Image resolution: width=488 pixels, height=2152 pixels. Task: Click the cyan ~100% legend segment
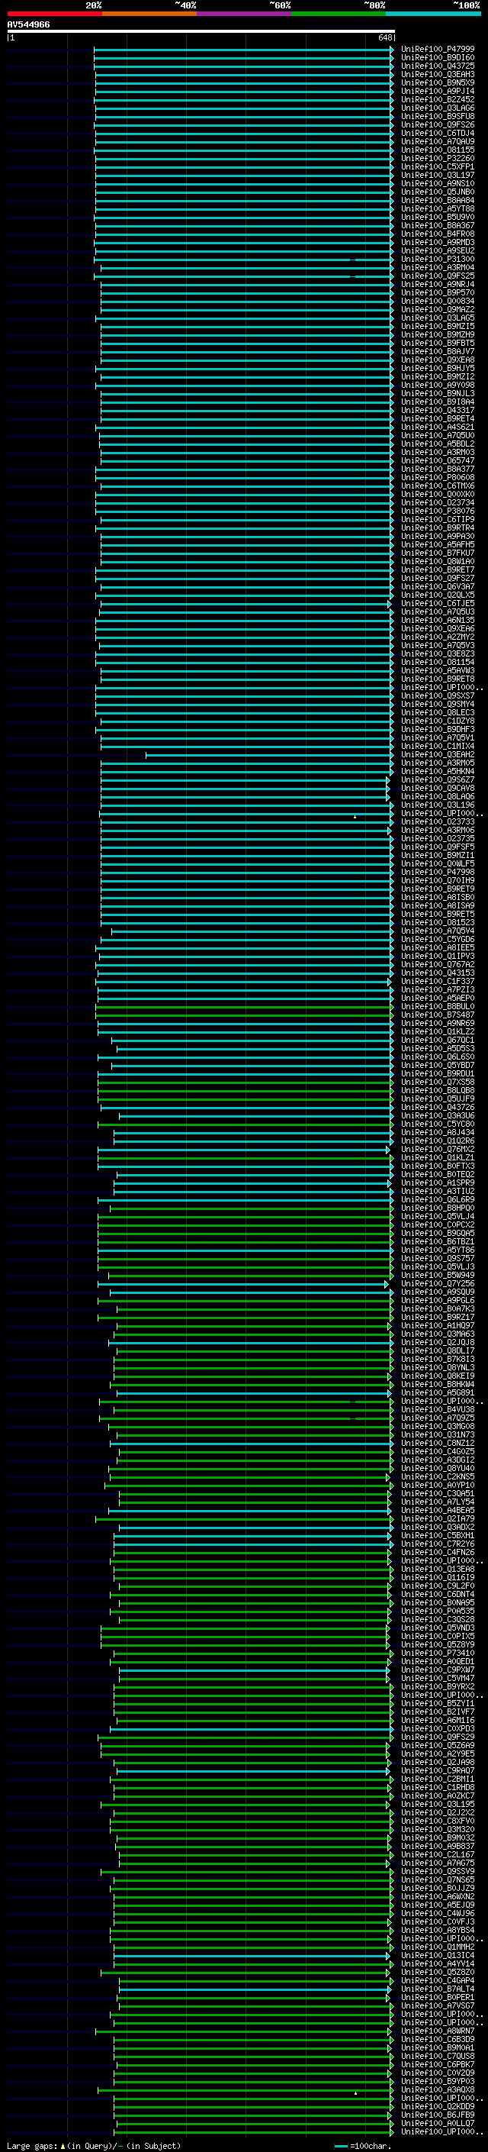click(x=433, y=14)
